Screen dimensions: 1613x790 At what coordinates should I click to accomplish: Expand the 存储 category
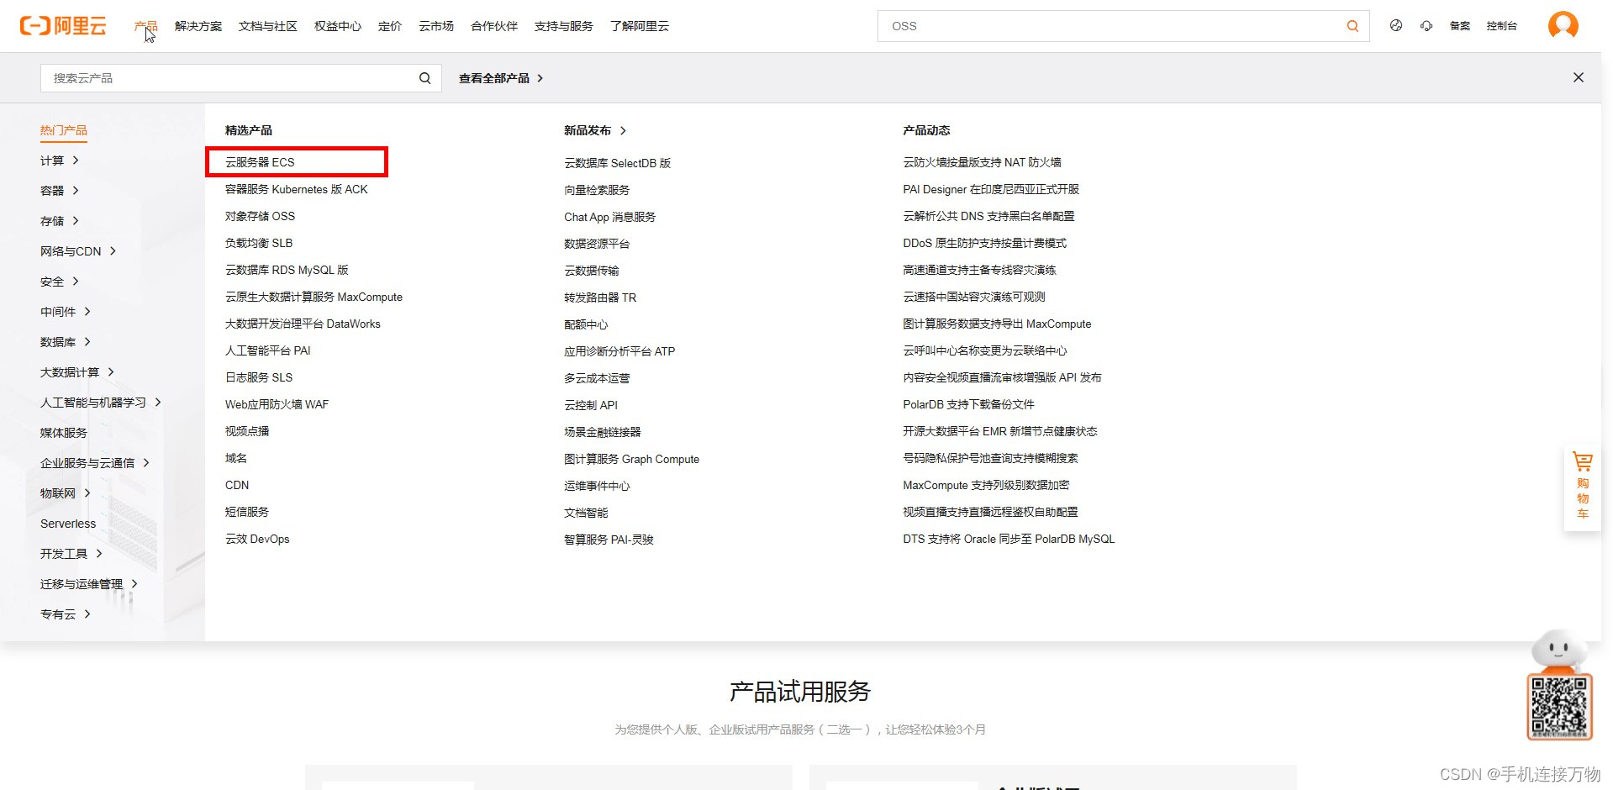(x=59, y=221)
